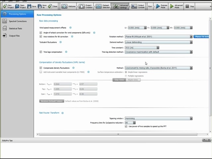This screenshot has height=159, width=212.
Task: Toggle angle-of-attack correction checkbox
Action: [41, 32]
